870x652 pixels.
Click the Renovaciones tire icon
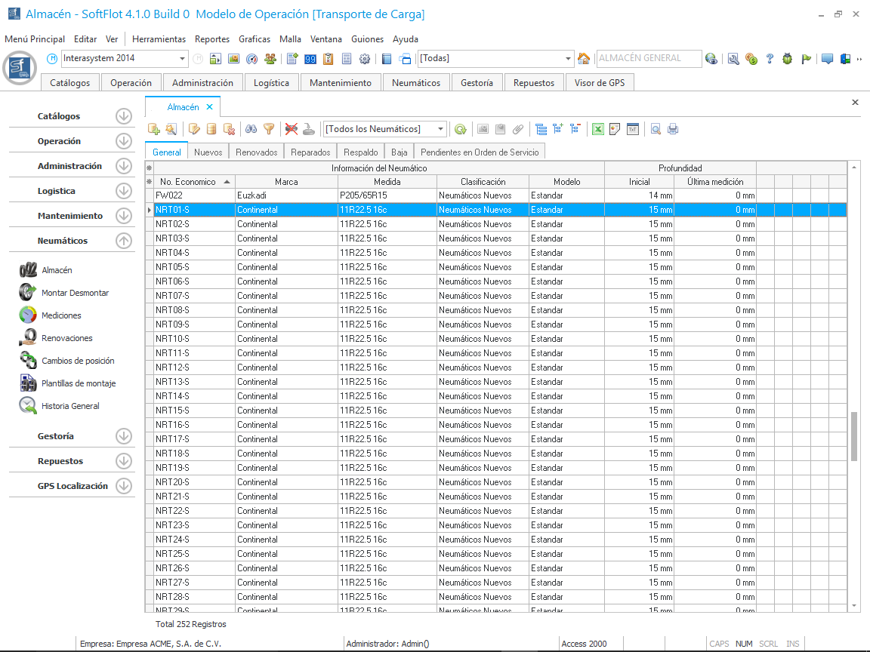click(x=29, y=338)
